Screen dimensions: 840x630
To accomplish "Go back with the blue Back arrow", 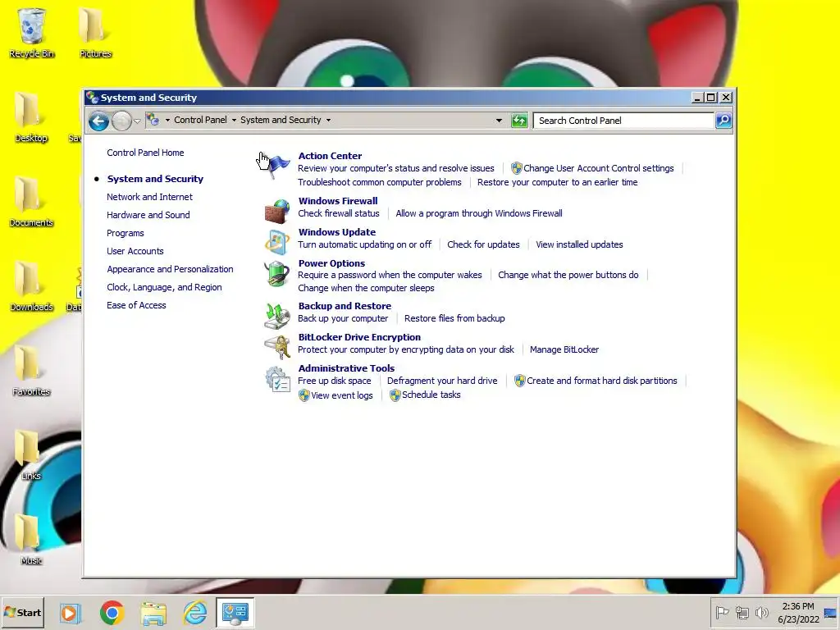I will [x=98, y=121].
